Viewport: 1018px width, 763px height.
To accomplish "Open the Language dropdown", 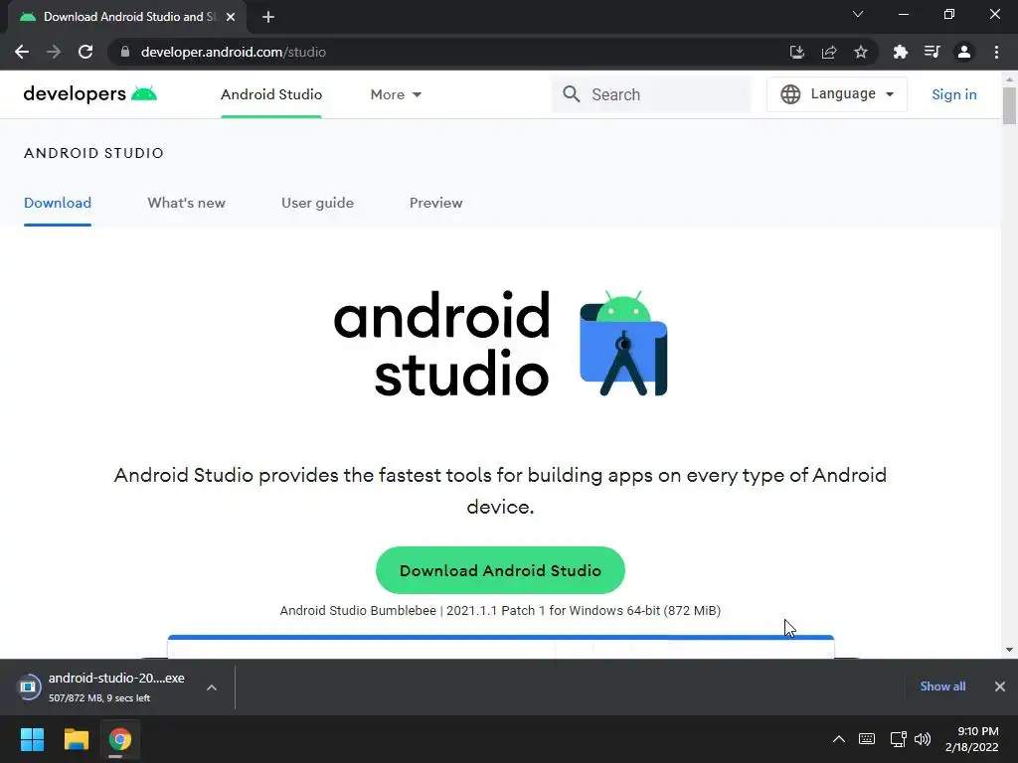I will click(x=837, y=94).
